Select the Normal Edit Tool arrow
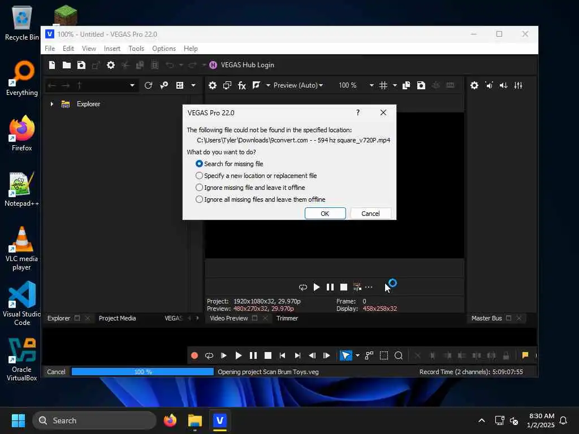This screenshot has width=579, height=434. click(x=346, y=355)
